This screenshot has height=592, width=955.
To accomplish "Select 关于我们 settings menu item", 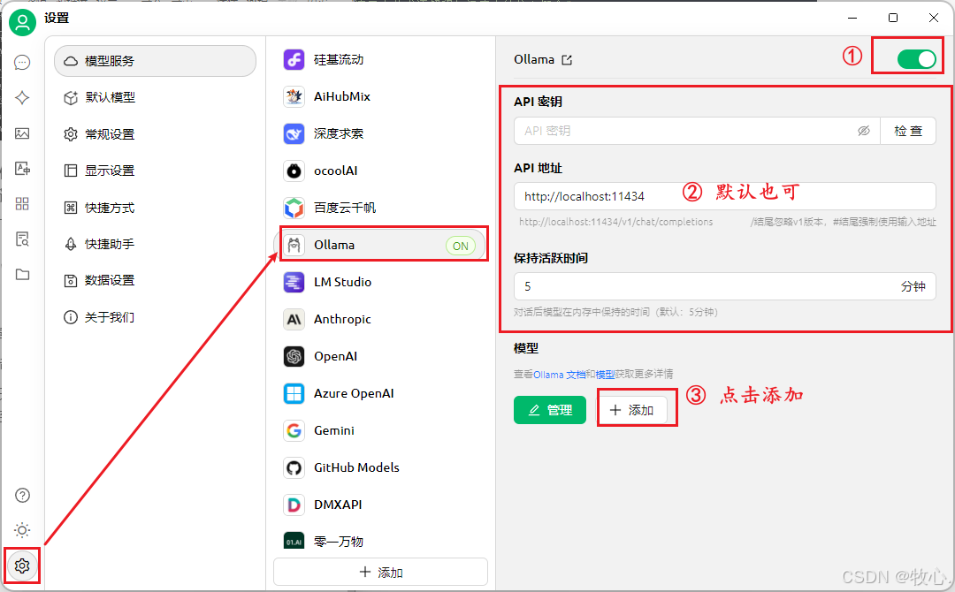I will click(156, 317).
